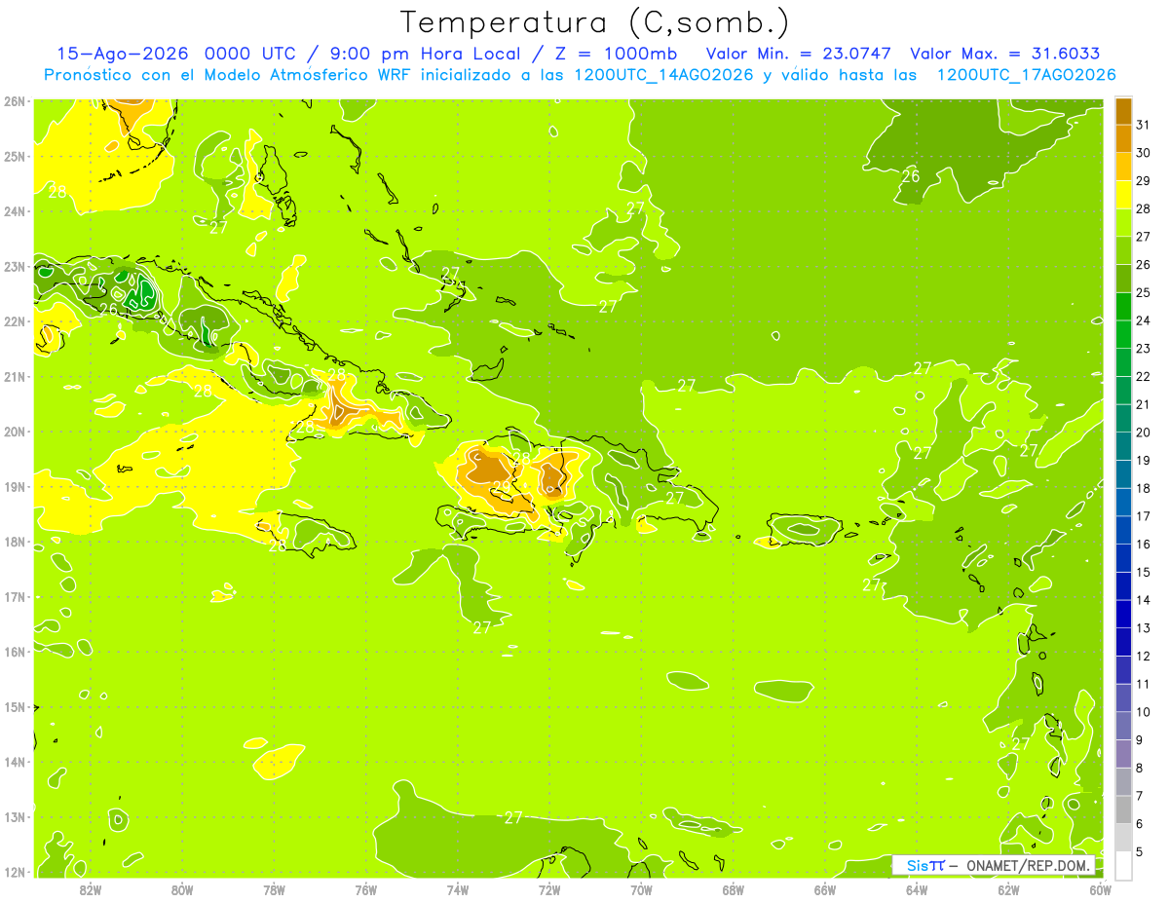Screen dimensions: 1169x903
Task: Click the "19N" latitude axis label
Action: point(14,486)
